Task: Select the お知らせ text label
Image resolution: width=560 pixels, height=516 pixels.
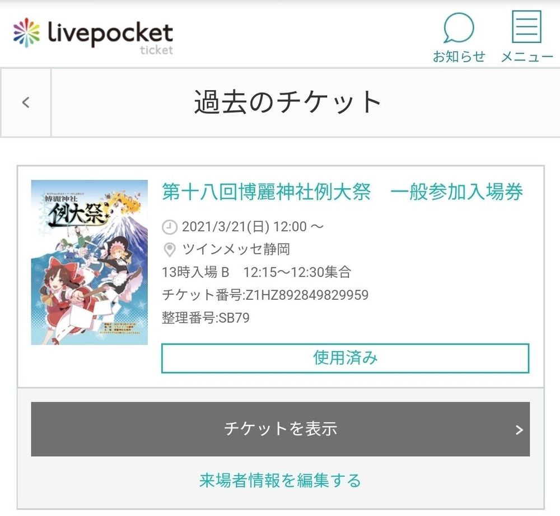Action: pyautogui.click(x=459, y=57)
